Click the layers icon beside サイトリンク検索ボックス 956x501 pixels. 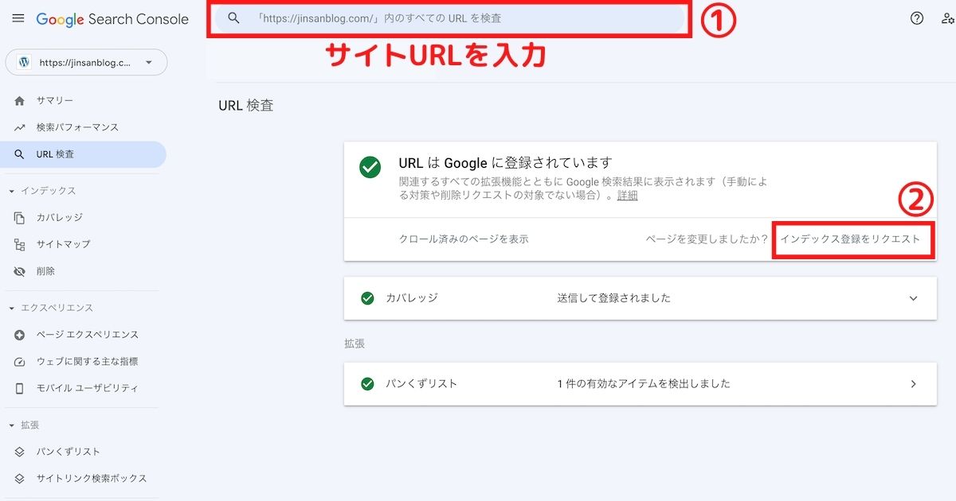[x=20, y=479]
